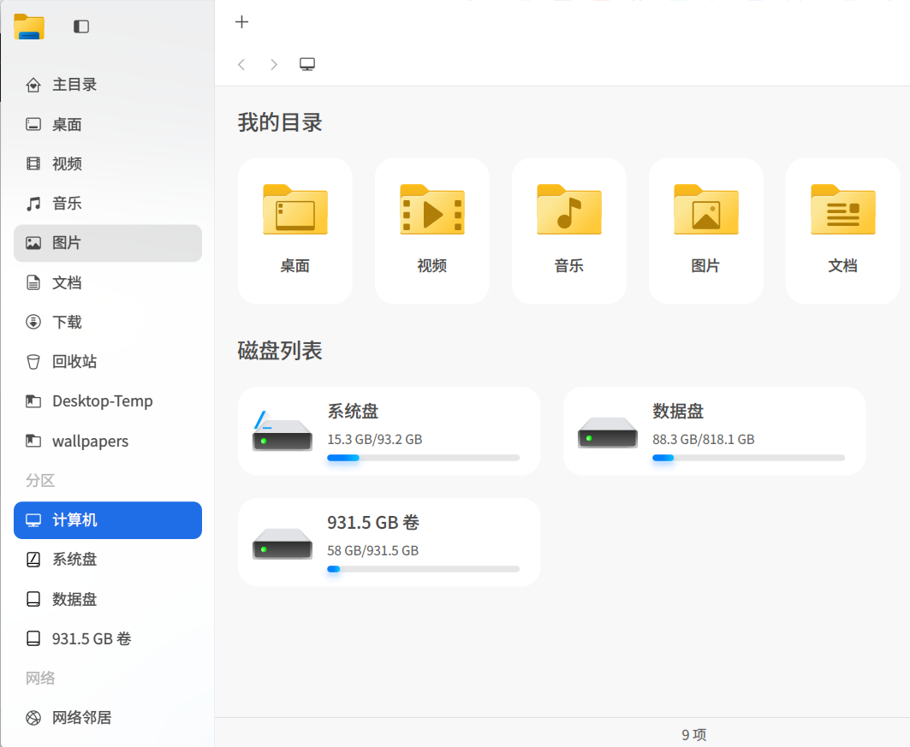This screenshot has width=910, height=747.
Task: Click the 系统盘 usage progress bar
Action: point(423,458)
